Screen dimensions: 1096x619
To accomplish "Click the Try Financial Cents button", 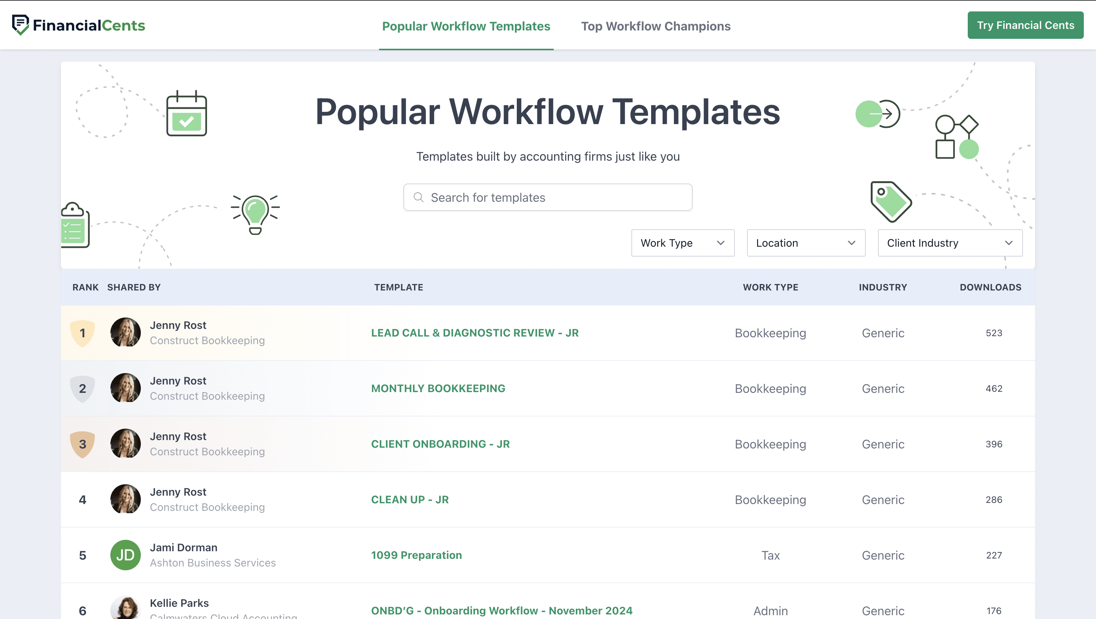I will coord(1025,25).
